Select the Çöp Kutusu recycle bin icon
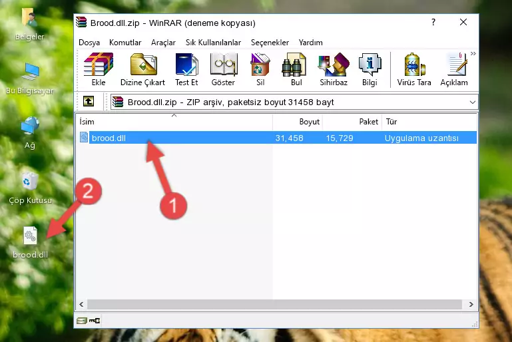512x342 pixels. pyautogui.click(x=30, y=188)
